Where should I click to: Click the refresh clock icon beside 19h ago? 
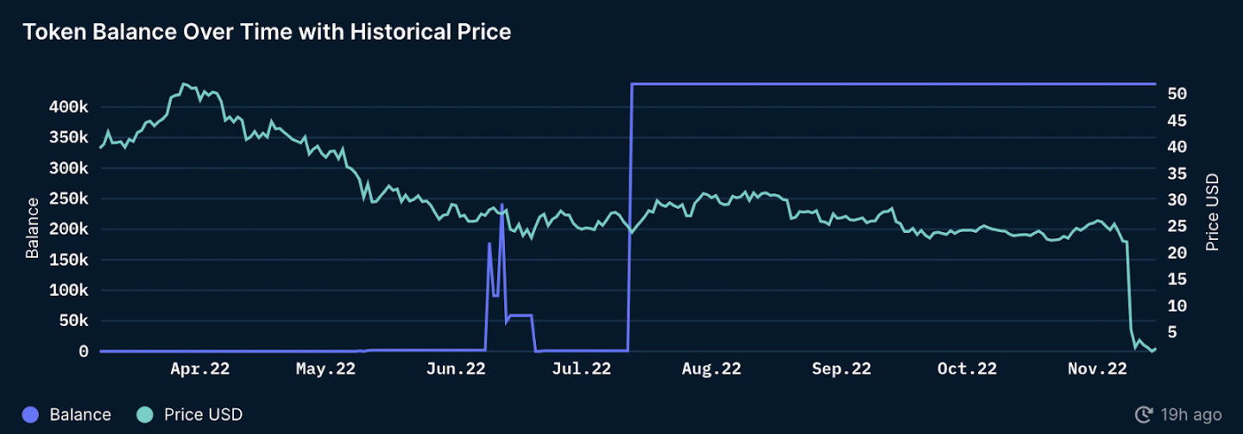pyautogui.click(x=1145, y=415)
